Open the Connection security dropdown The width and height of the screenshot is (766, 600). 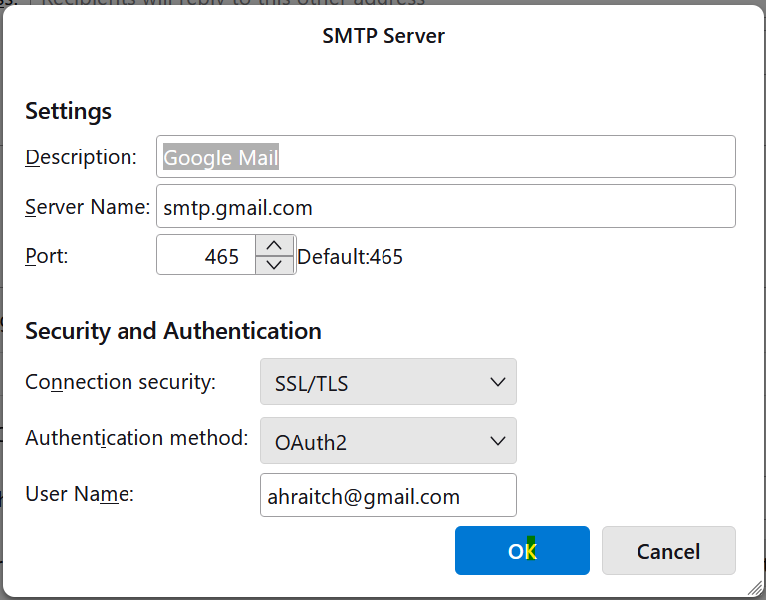387,382
